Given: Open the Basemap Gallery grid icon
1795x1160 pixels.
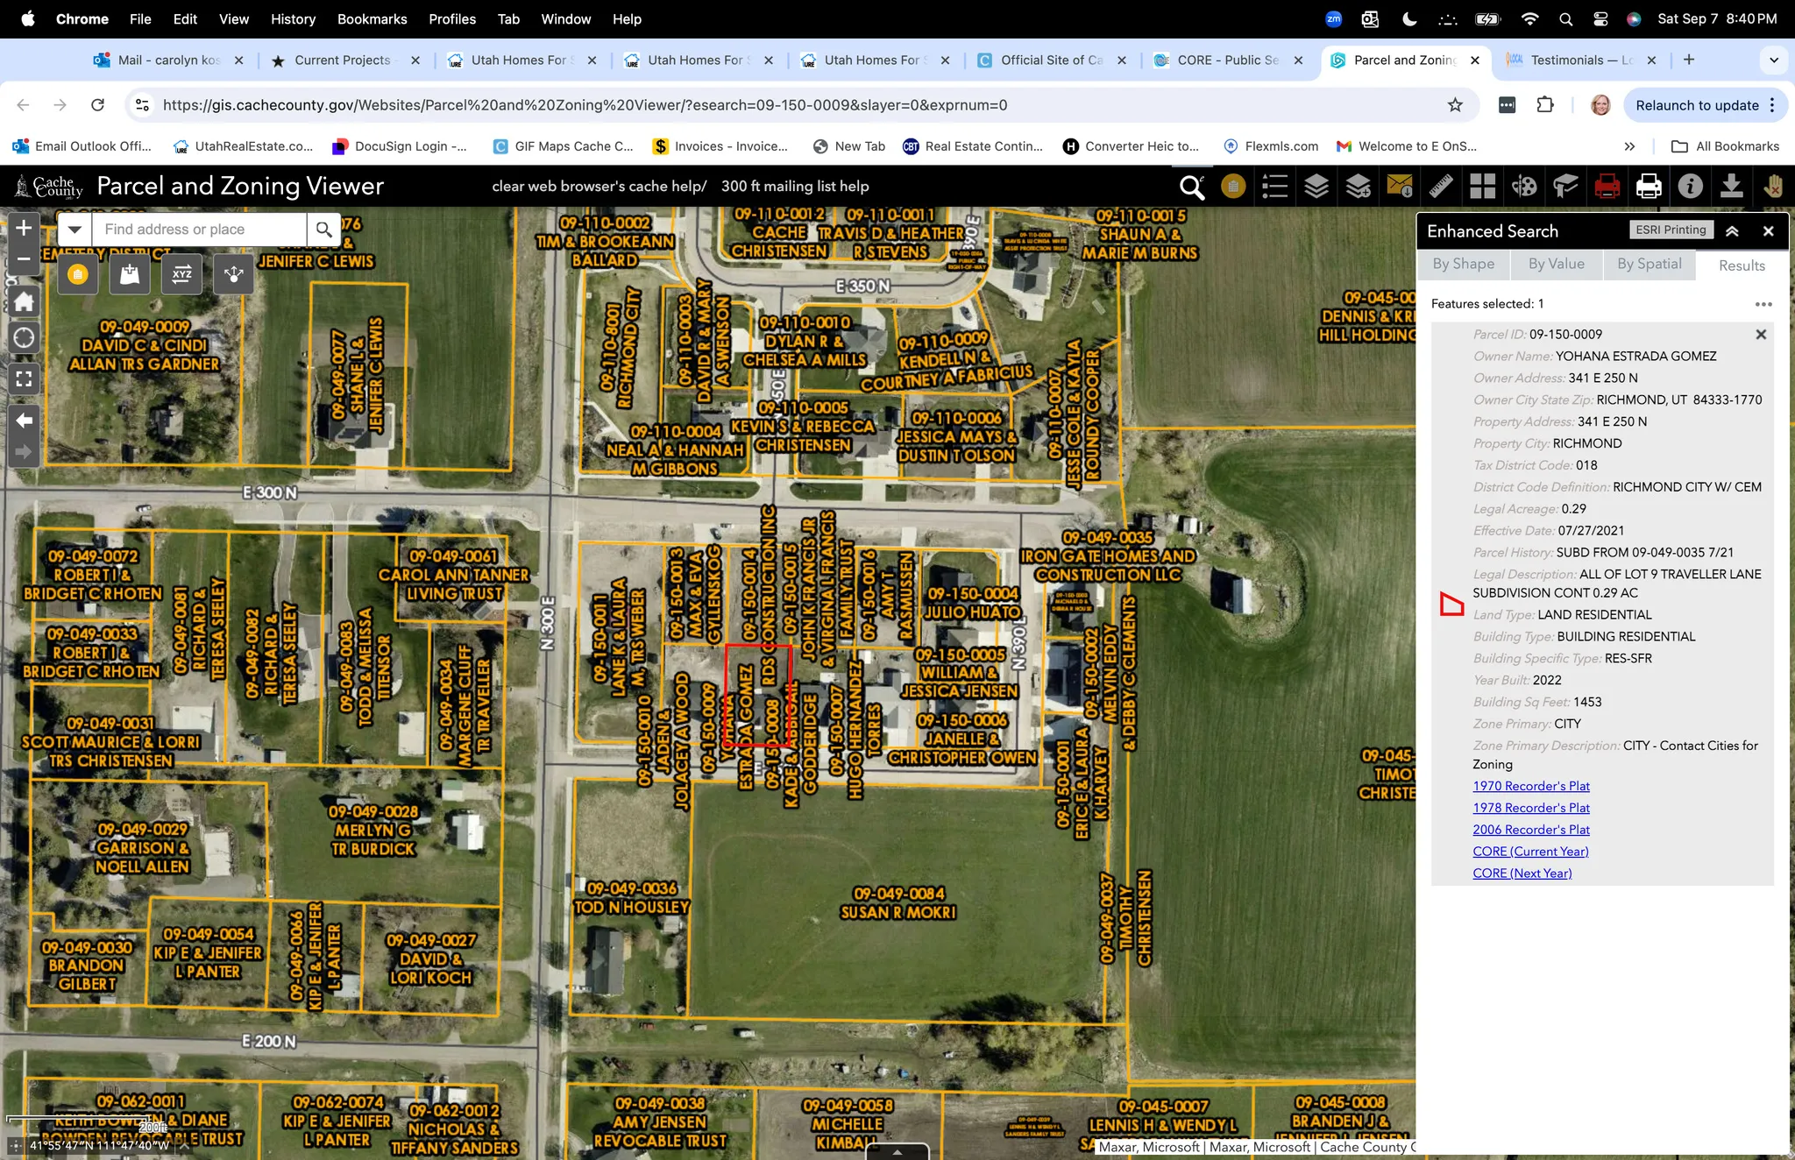Looking at the screenshot, I should [1483, 186].
